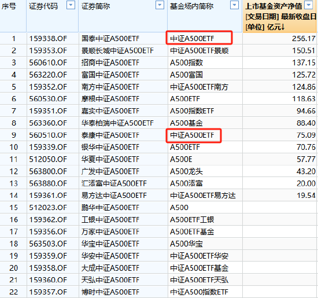Select value cell 118.63

point(280,99)
